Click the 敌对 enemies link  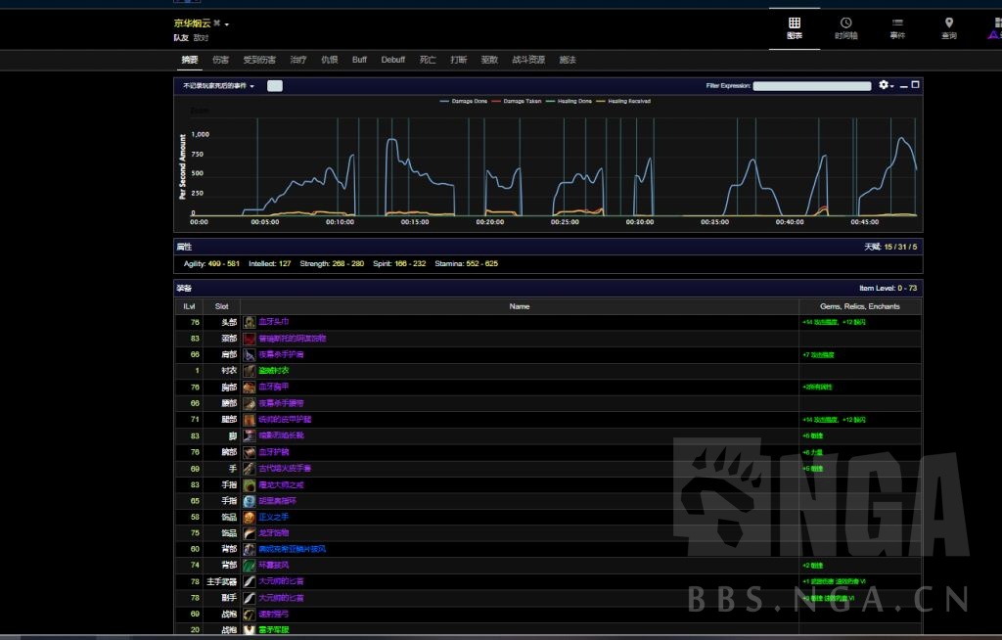coord(201,38)
